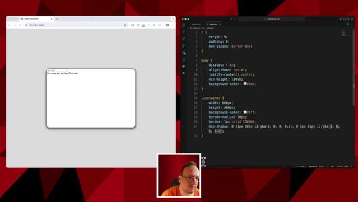Viewport: 358px width, 202px height.
Task: Click the browser back arrow
Action: click(x=10, y=25)
